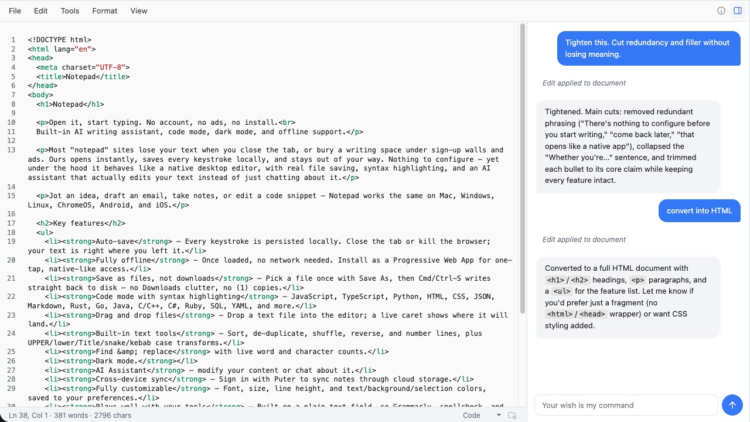Click the 'convert into HTML' chat message
The image size is (750, 422).
click(699, 211)
